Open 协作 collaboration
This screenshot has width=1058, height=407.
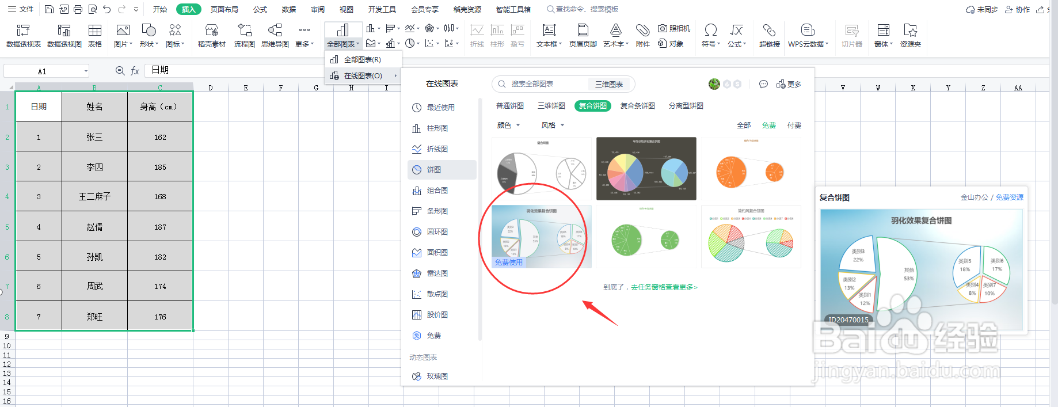tap(1017, 10)
